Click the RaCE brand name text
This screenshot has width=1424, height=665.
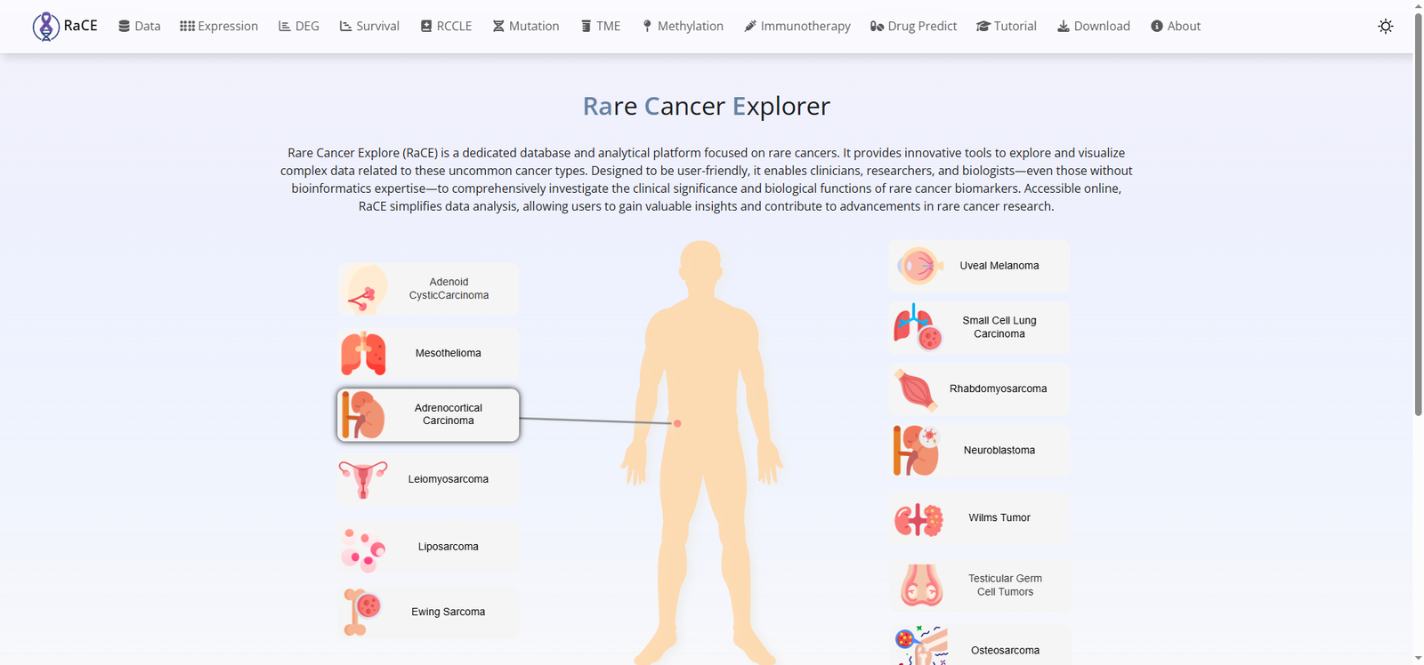pos(81,26)
